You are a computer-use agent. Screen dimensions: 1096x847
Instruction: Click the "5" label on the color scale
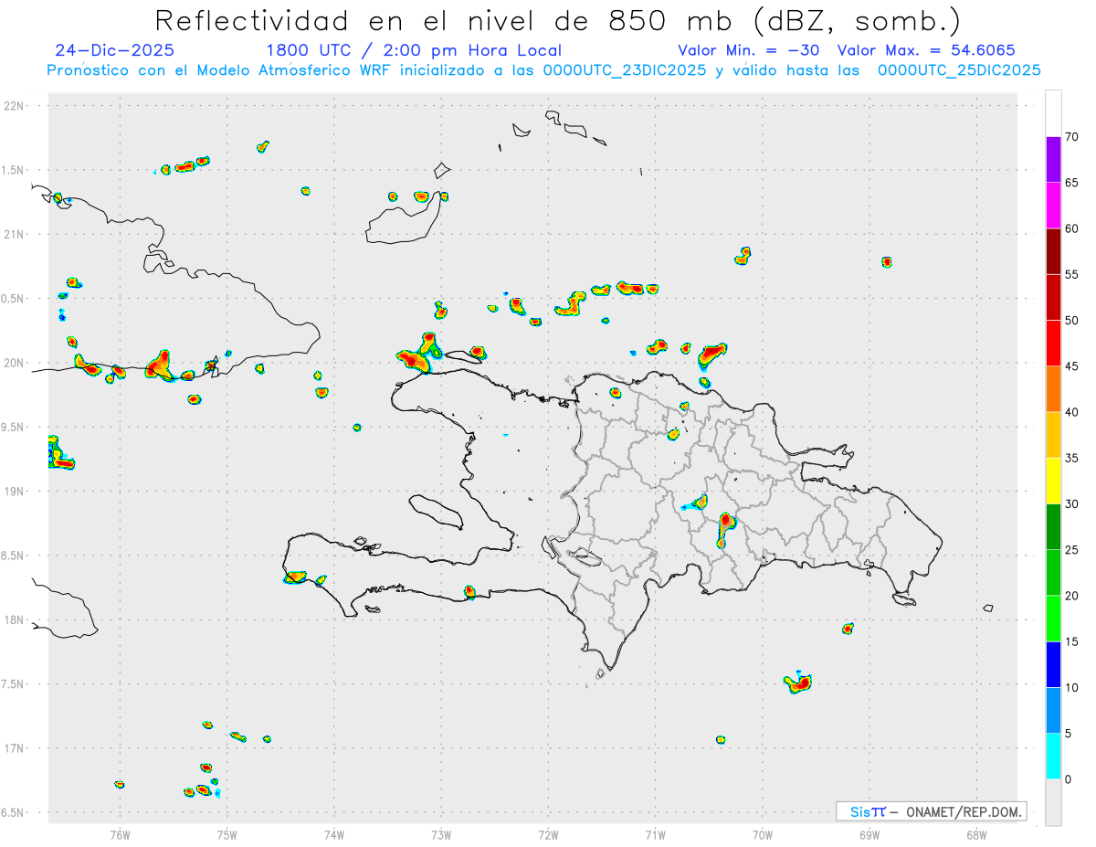coord(1069,733)
